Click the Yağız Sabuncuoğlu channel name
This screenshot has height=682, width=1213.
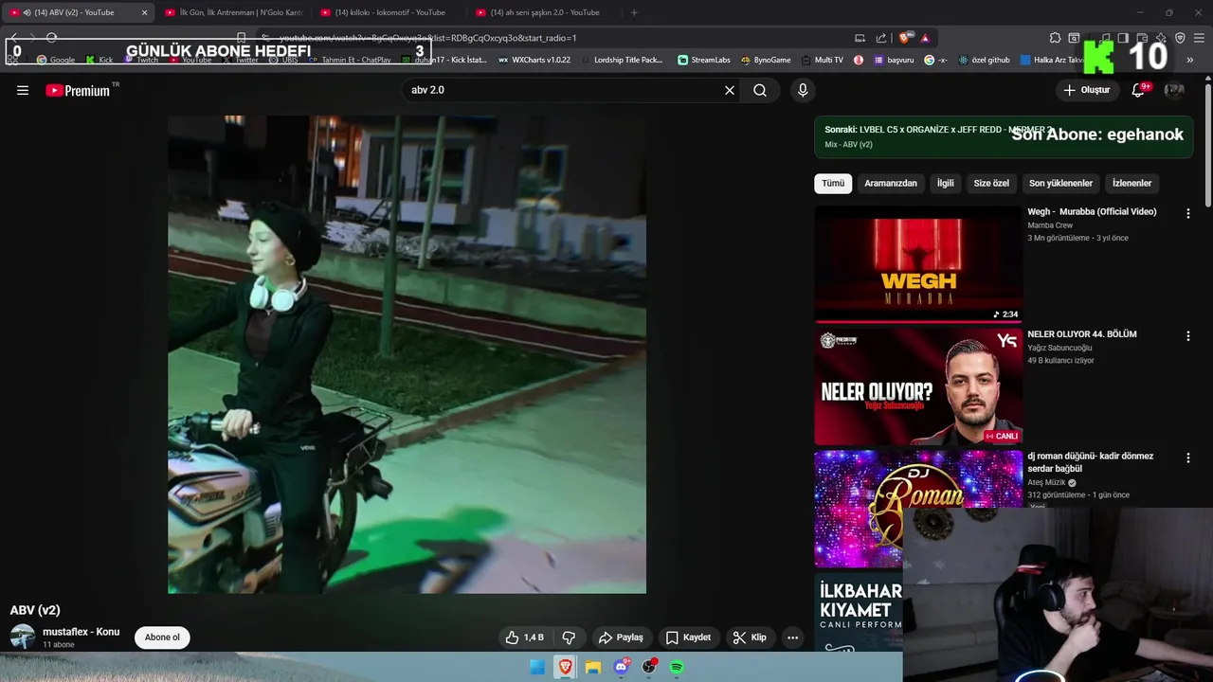coord(1059,348)
